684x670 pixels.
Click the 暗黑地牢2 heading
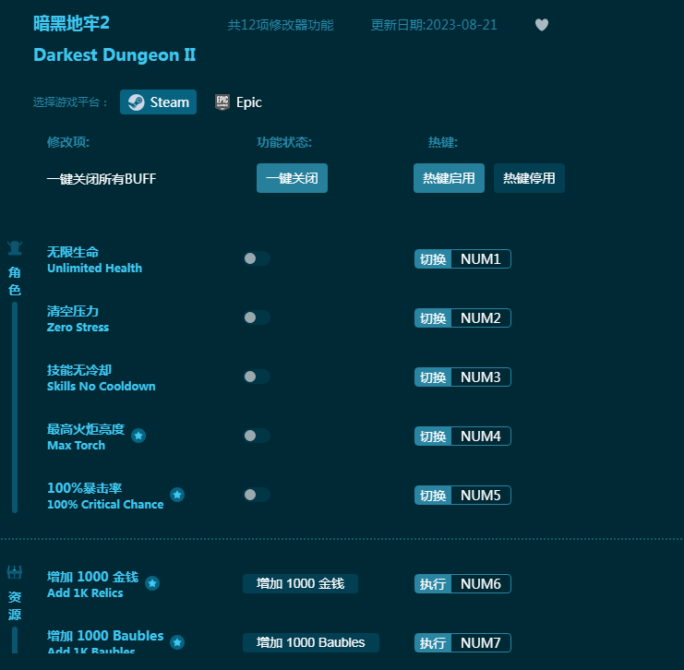(72, 23)
